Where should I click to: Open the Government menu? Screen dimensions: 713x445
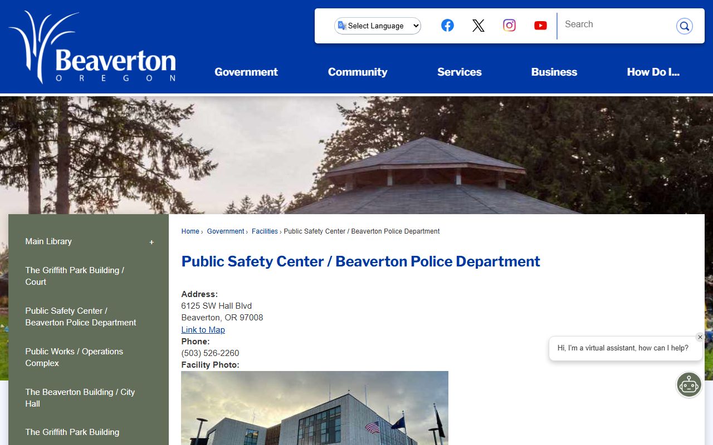[x=246, y=72]
